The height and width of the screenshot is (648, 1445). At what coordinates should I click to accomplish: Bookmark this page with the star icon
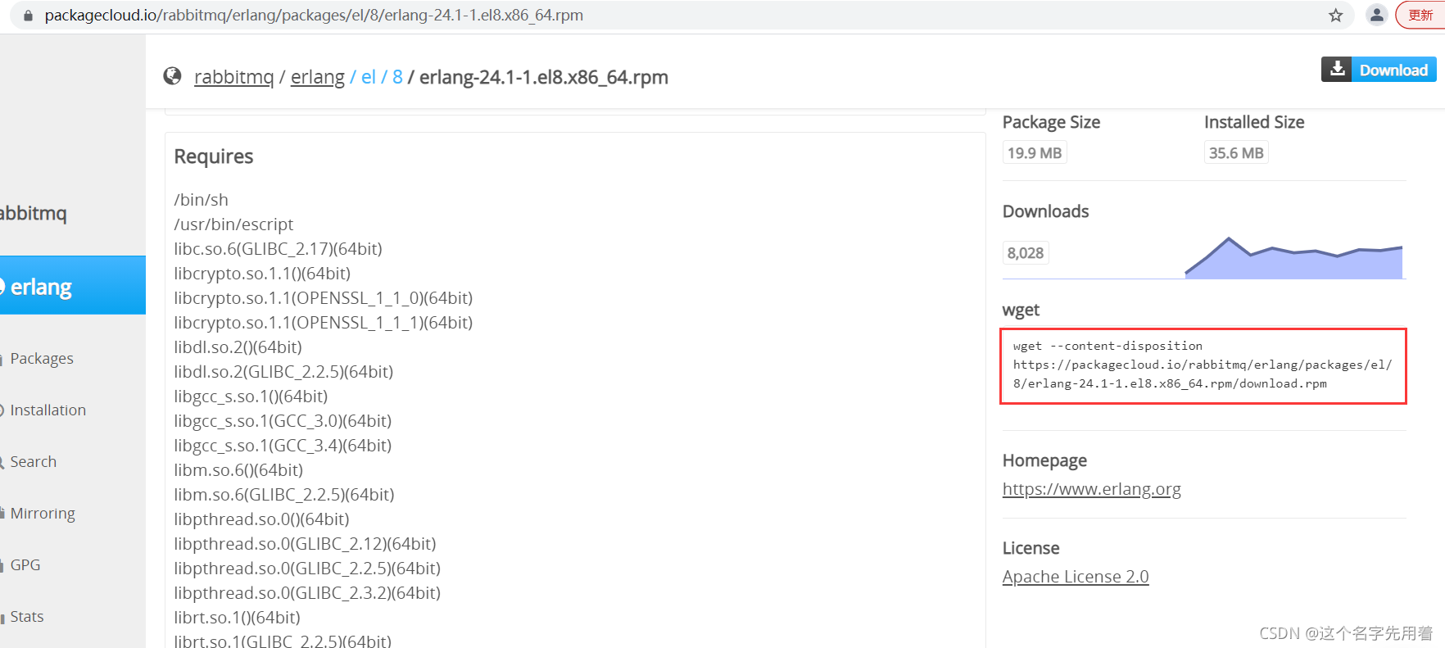(x=1336, y=16)
